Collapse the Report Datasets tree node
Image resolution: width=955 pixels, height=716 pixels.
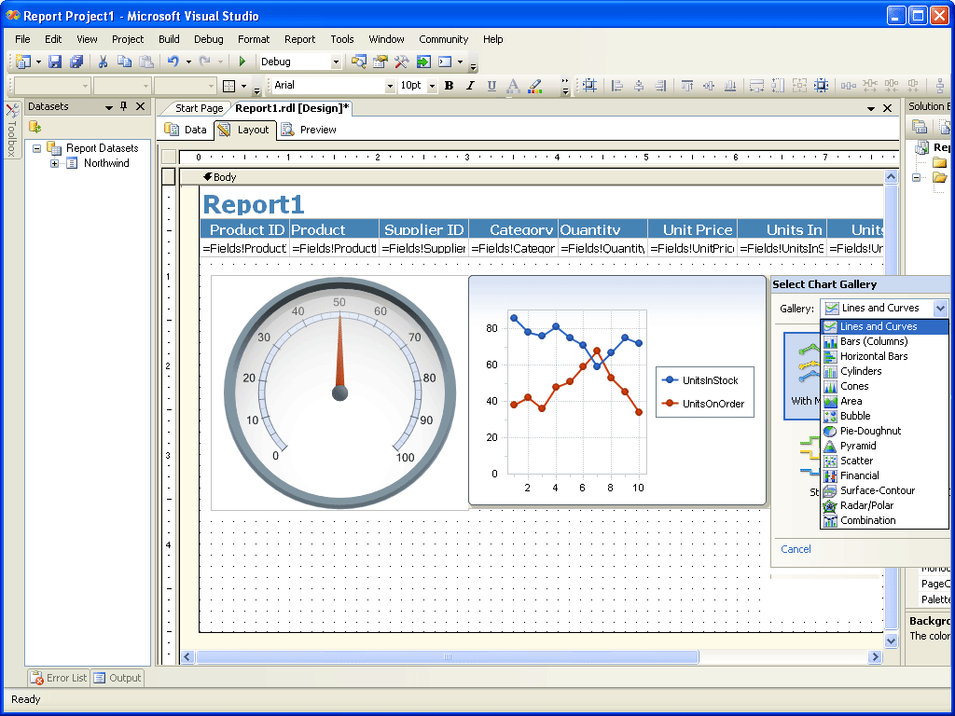pos(37,148)
